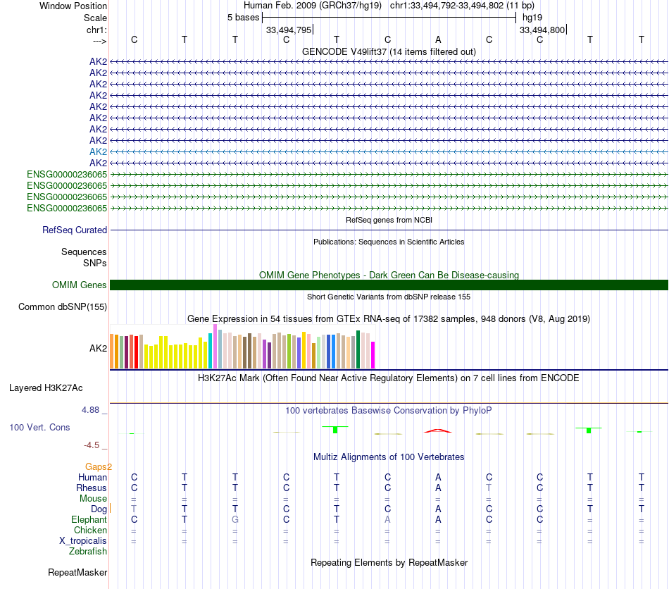Click the dark green OMIM gene bar
The image size is (669, 589).
point(389,285)
